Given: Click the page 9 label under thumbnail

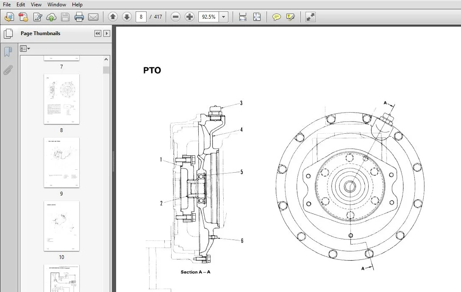Looking at the screenshot, I should click(61, 194).
